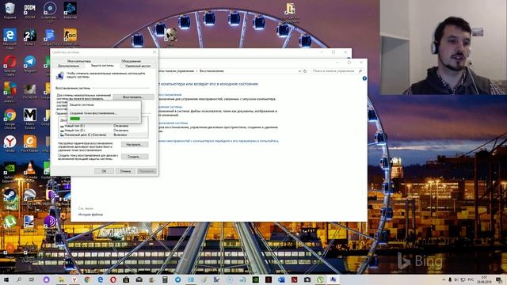Open Microsoft Edge desktop shortcut
The height and width of the screenshot is (285, 507).
coord(10,39)
